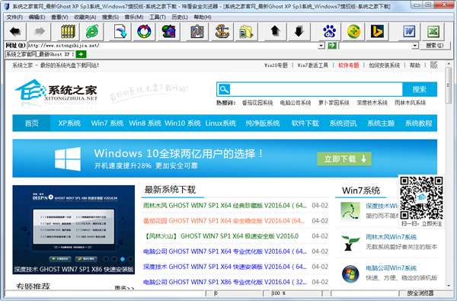The image size is (457, 301).
Task: Open the Word document icon
Action: click(409, 31)
